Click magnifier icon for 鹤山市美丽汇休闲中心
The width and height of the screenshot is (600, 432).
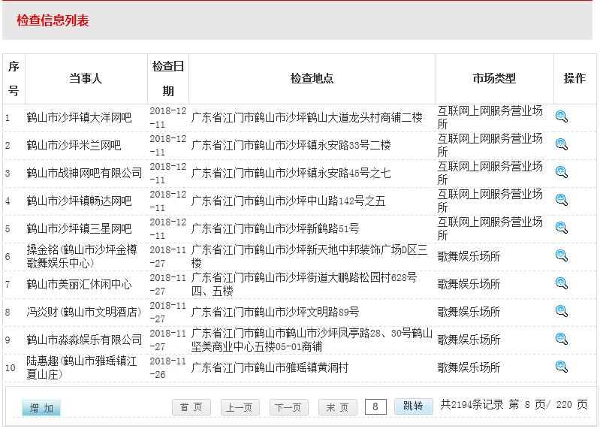pyautogui.click(x=561, y=283)
